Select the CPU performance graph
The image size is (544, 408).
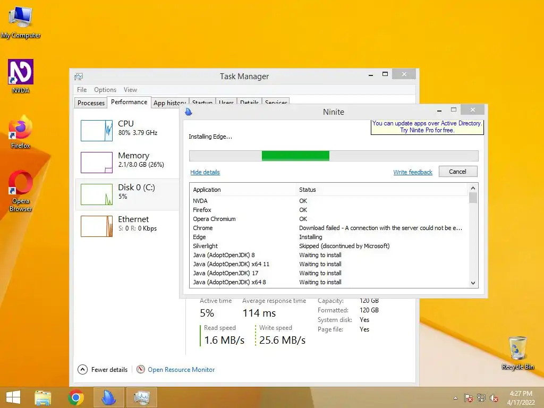(x=97, y=131)
